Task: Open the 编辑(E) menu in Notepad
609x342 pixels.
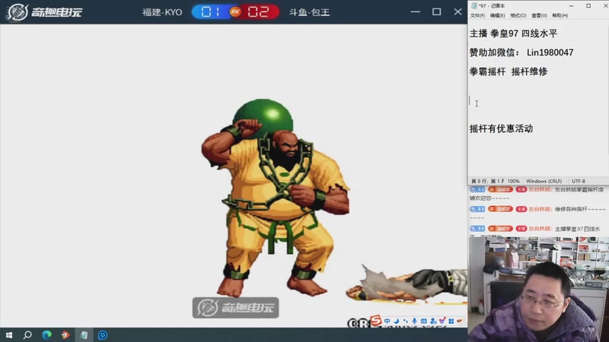Action: pos(497,15)
